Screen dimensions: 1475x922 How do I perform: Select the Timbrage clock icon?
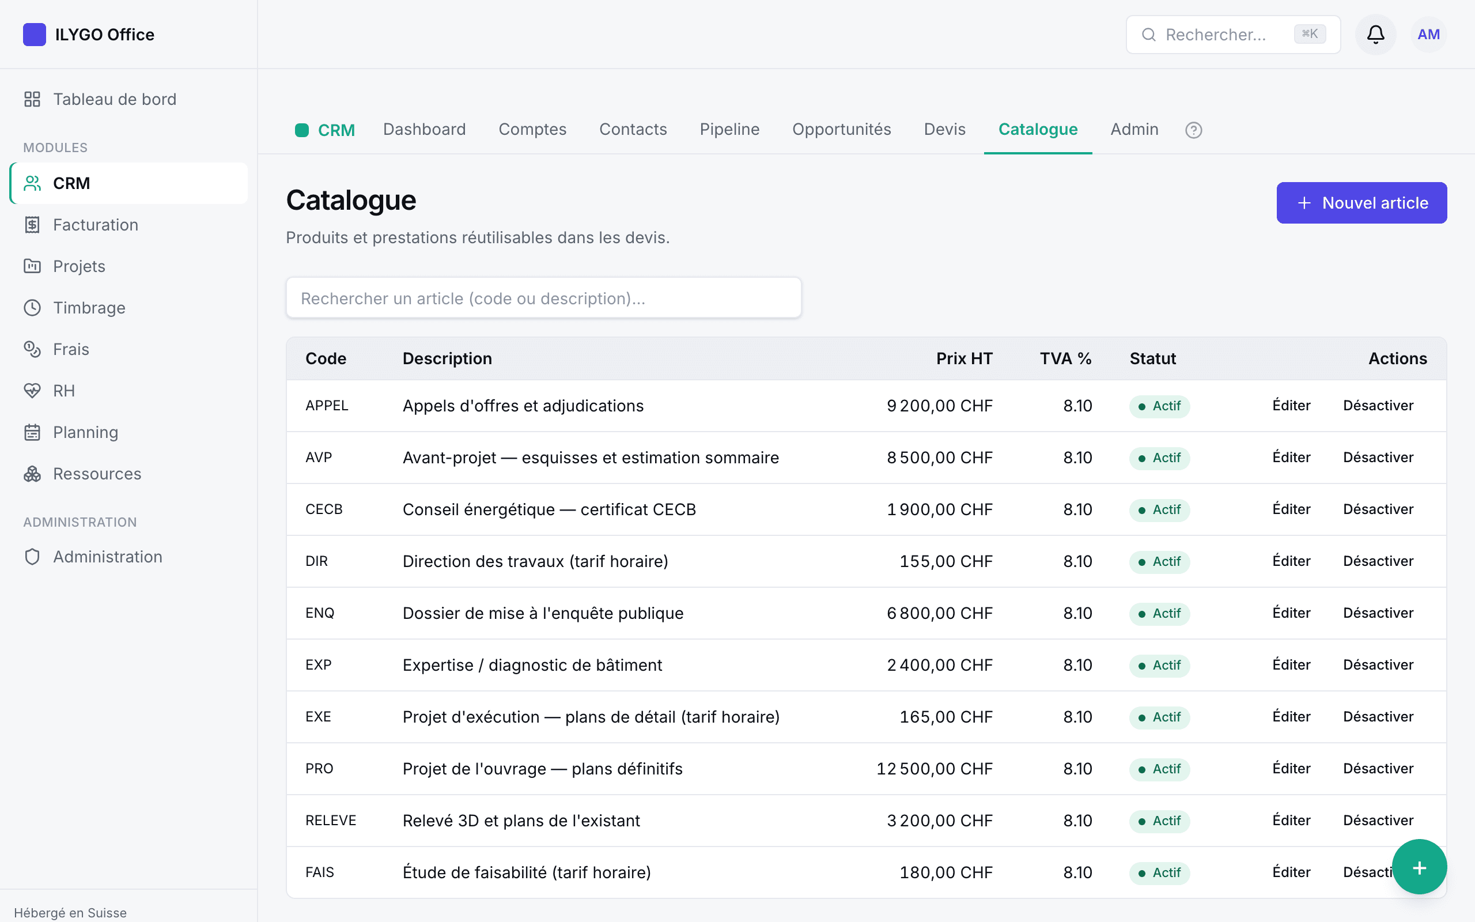(x=32, y=308)
